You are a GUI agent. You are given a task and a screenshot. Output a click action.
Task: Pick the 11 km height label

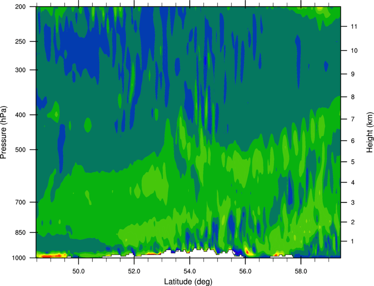tap(354, 26)
